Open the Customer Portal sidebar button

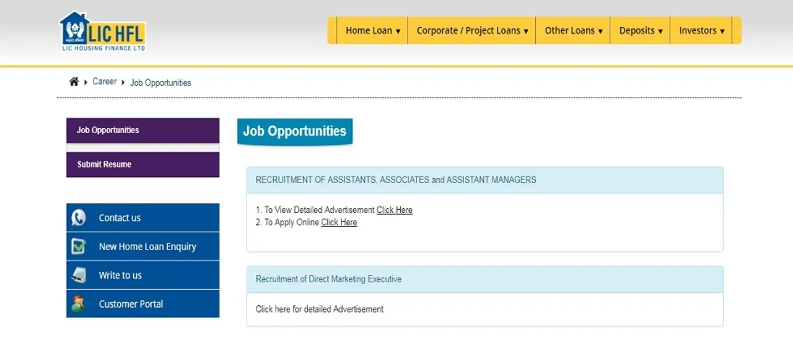click(x=143, y=304)
